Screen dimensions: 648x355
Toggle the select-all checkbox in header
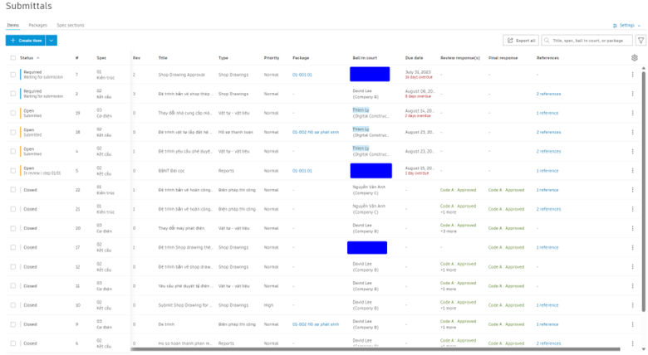pos(12,58)
